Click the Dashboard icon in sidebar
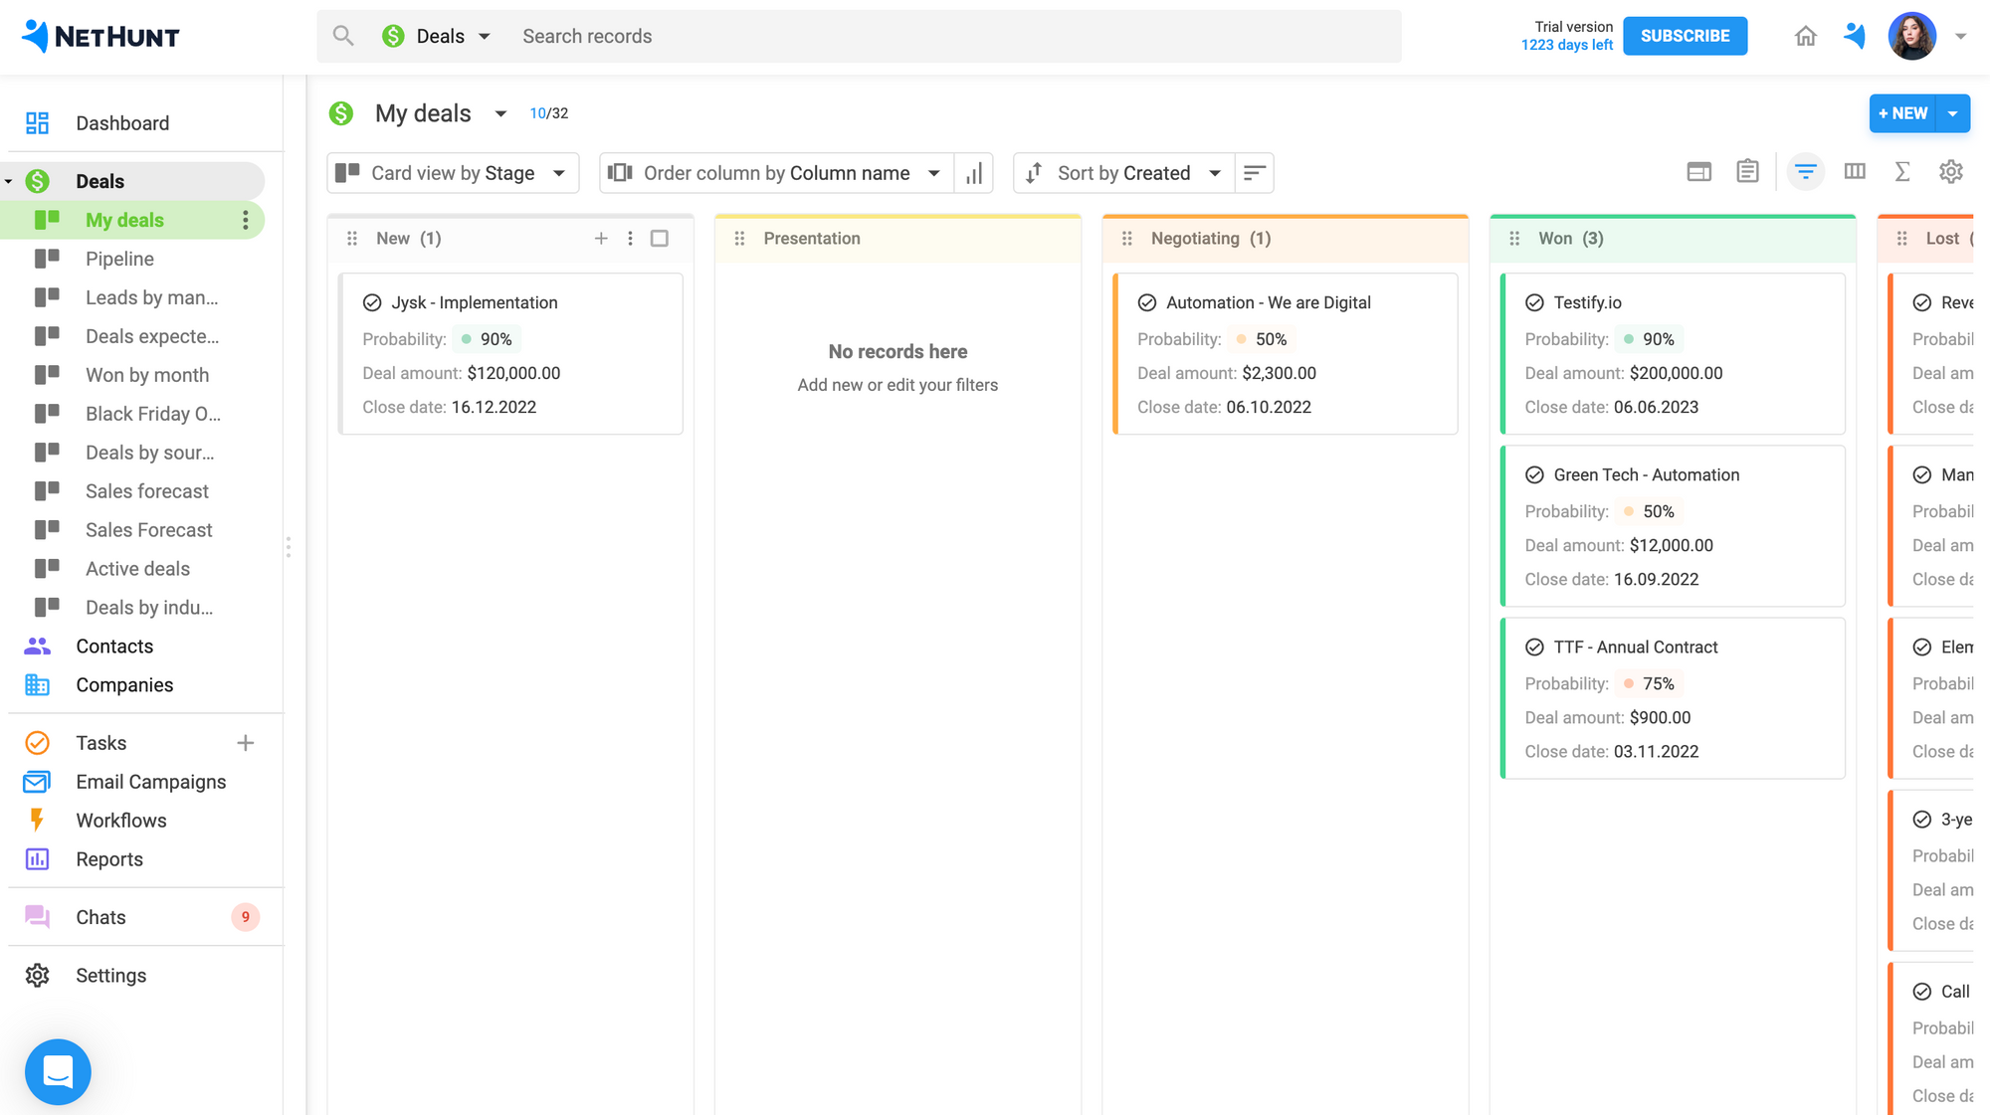 click(x=37, y=121)
